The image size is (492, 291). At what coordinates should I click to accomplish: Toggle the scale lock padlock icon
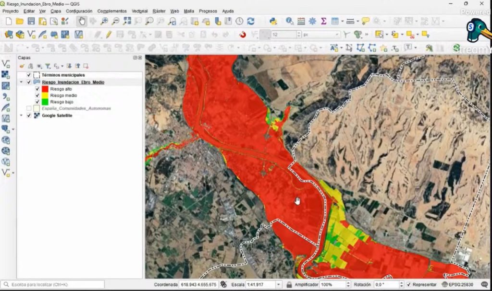pos(289,284)
